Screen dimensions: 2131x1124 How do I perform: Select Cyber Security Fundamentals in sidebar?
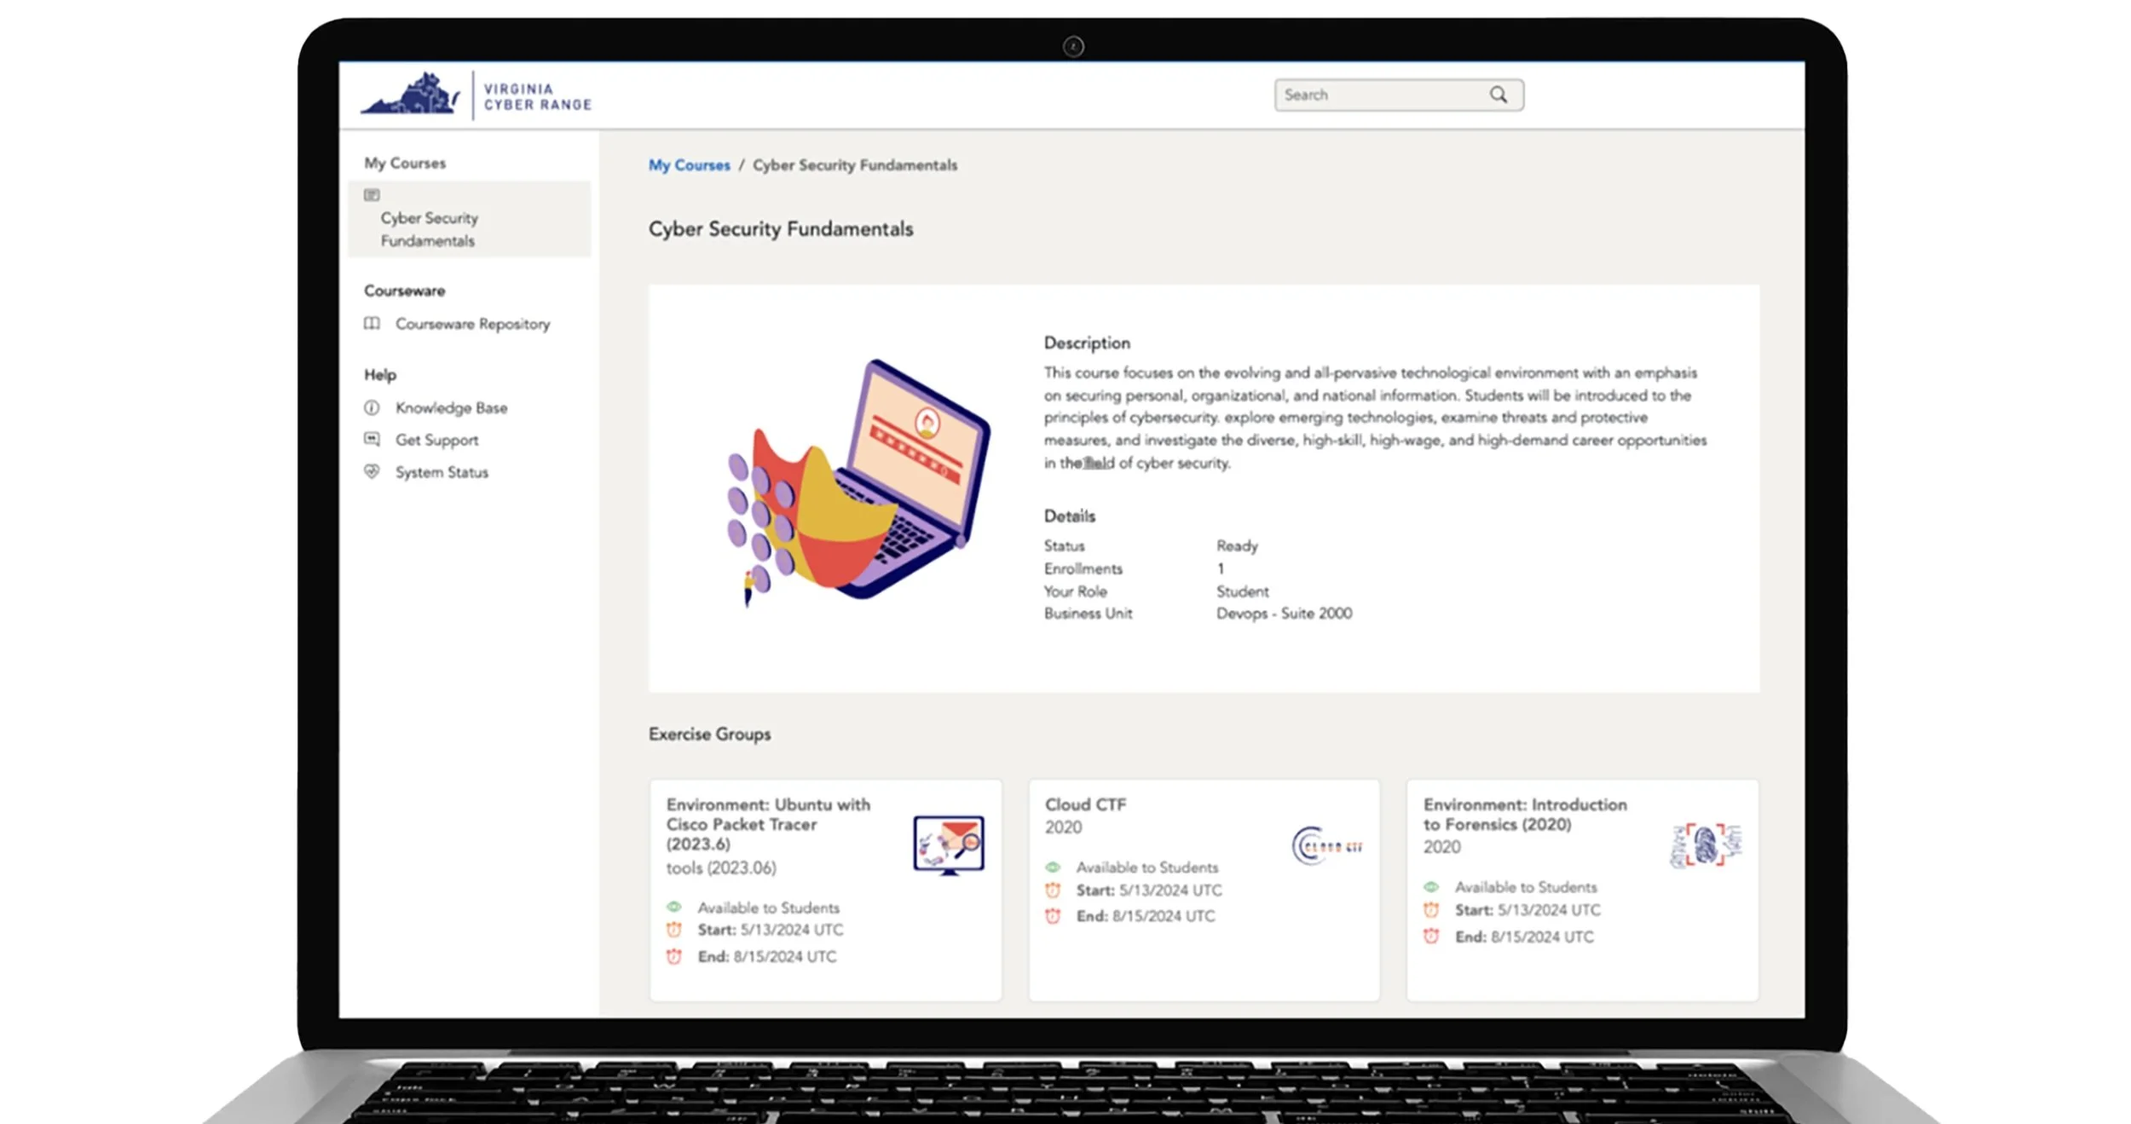(x=429, y=229)
